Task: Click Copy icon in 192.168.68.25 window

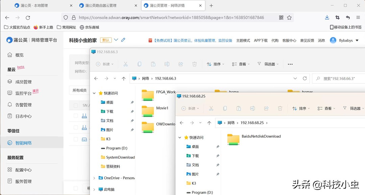Action: (225, 108)
